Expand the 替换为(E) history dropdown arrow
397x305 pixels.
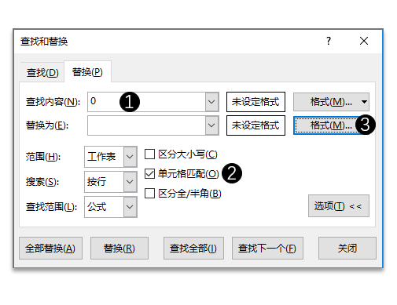tap(211, 125)
